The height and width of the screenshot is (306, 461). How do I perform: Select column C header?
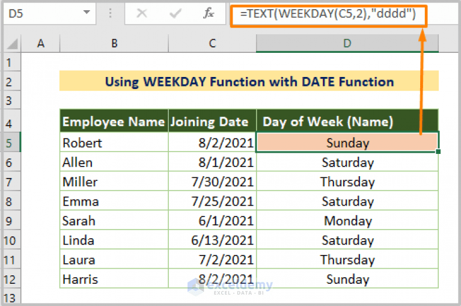point(212,43)
